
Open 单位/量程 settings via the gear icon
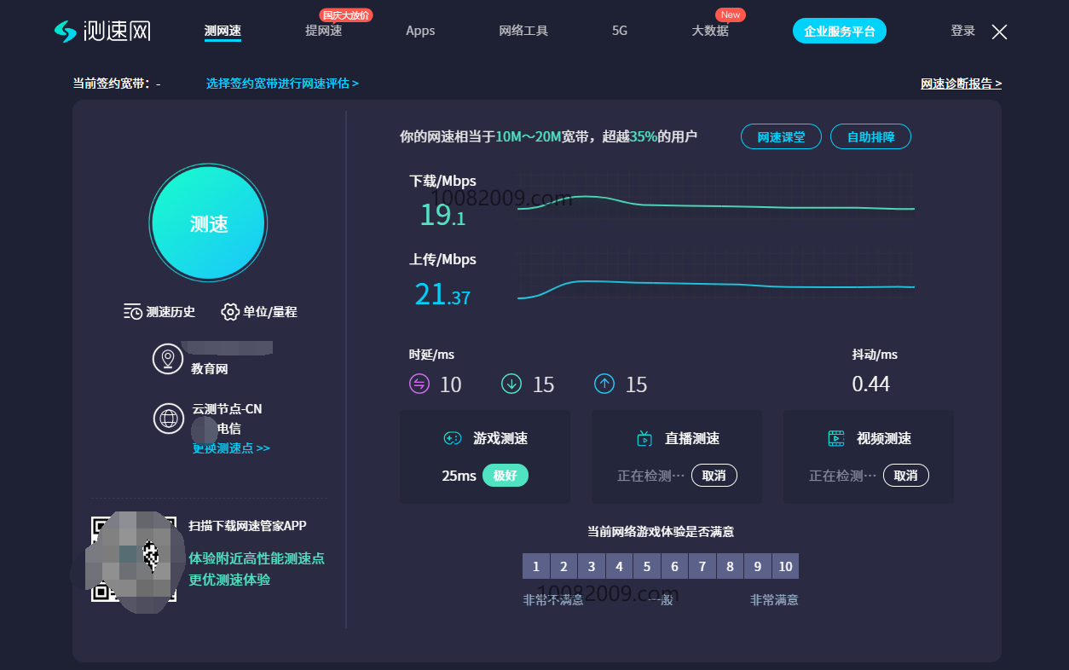(229, 312)
